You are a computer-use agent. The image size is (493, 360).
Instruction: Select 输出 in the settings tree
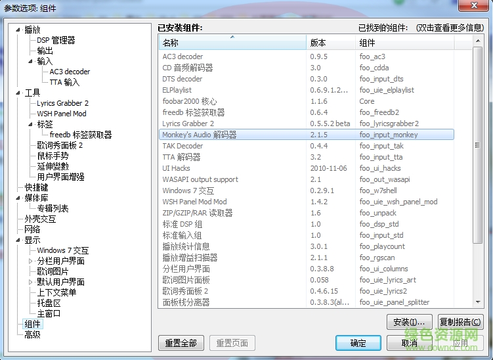[x=45, y=51]
